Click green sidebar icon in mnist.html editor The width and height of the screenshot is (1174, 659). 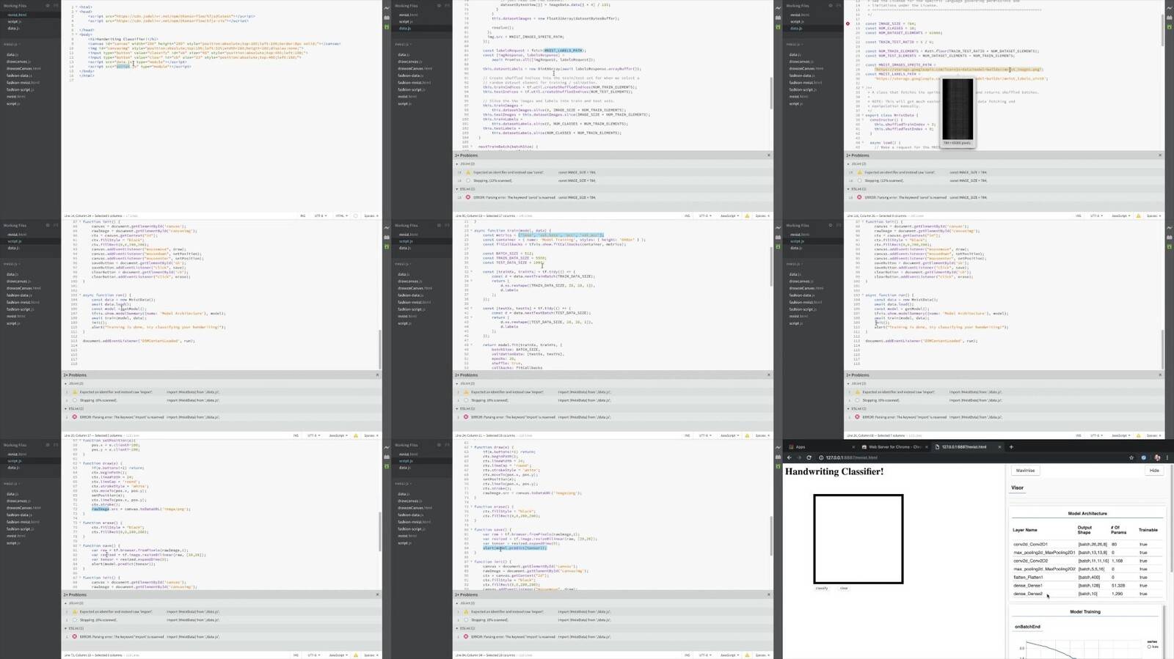[387, 27]
